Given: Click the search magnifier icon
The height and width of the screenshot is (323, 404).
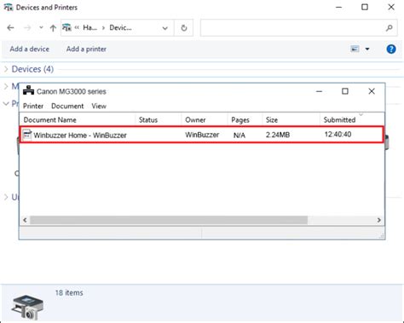Looking at the screenshot, I should tap(390, 28).
